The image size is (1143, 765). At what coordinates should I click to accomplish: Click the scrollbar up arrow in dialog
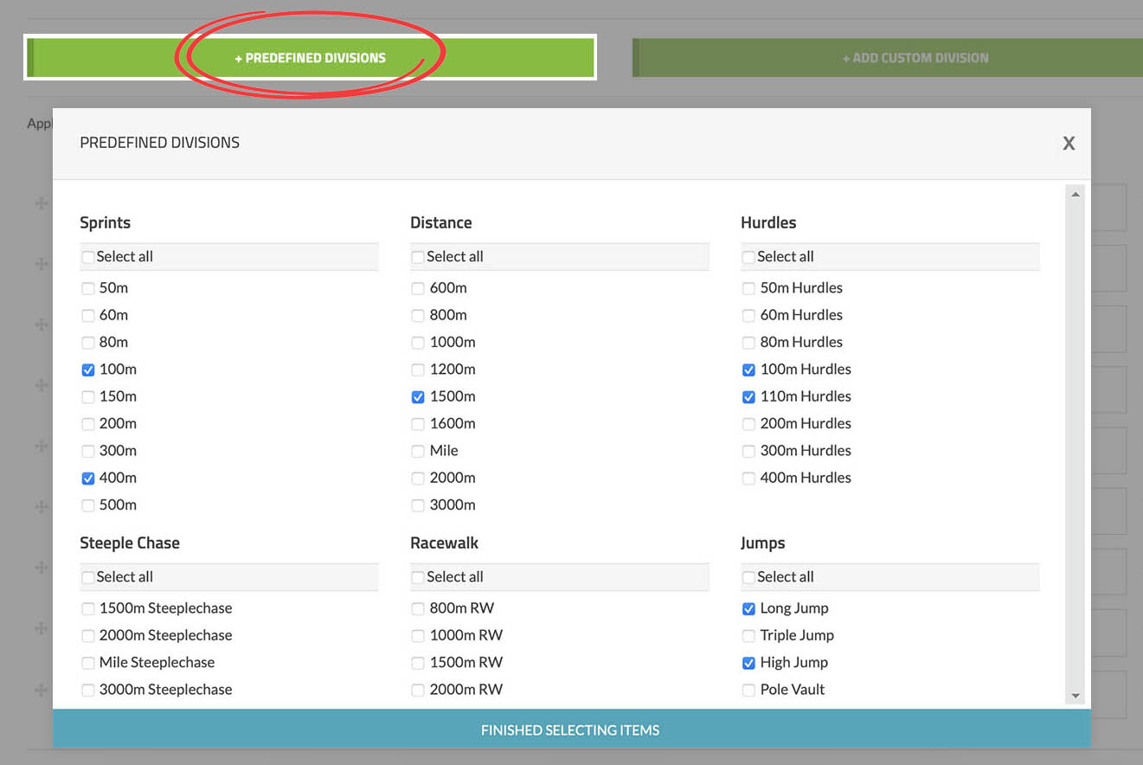pos(1076,195)
